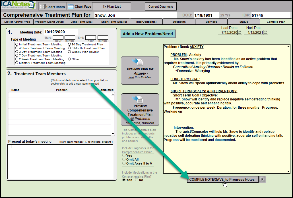This screenshot has height=198, width=293.
Task: Click the arrow button beside Compile Note/Save
Action: 263,179
